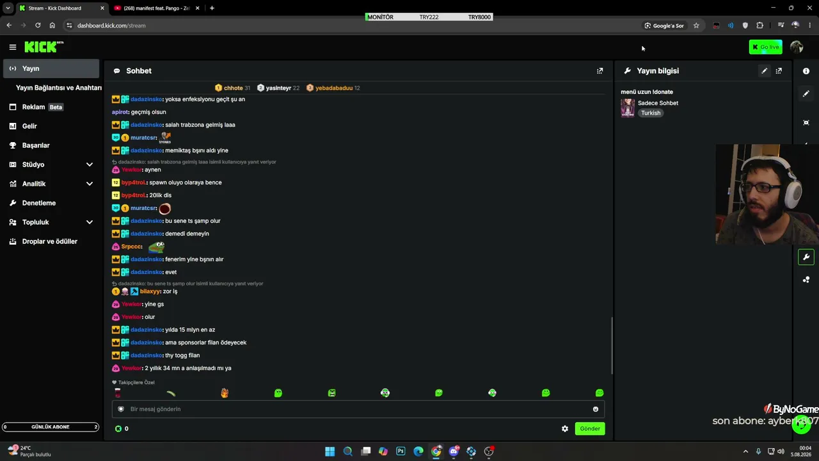Click the Kick logo

[x=44, y=47]
